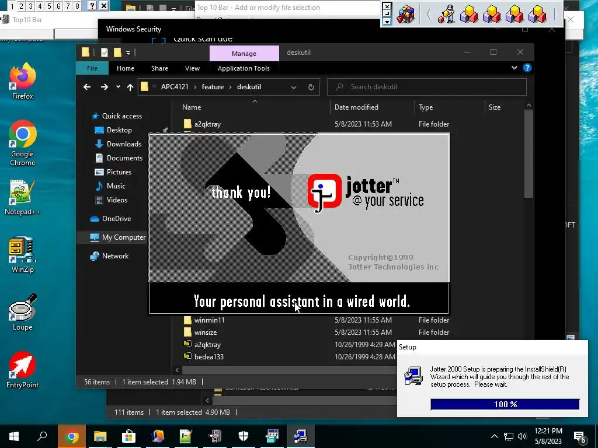Open Explorer help with blue question icon

[527, 68]
